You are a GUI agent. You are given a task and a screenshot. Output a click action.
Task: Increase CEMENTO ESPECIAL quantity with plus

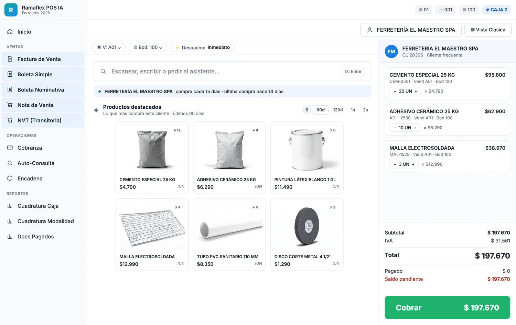pyautogui.click(x=416, y=91)
